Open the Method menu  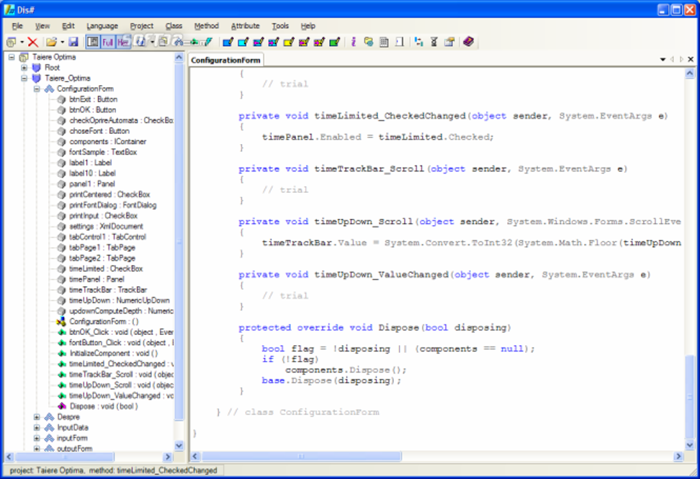pyautogui.click(x=206, y=25)
